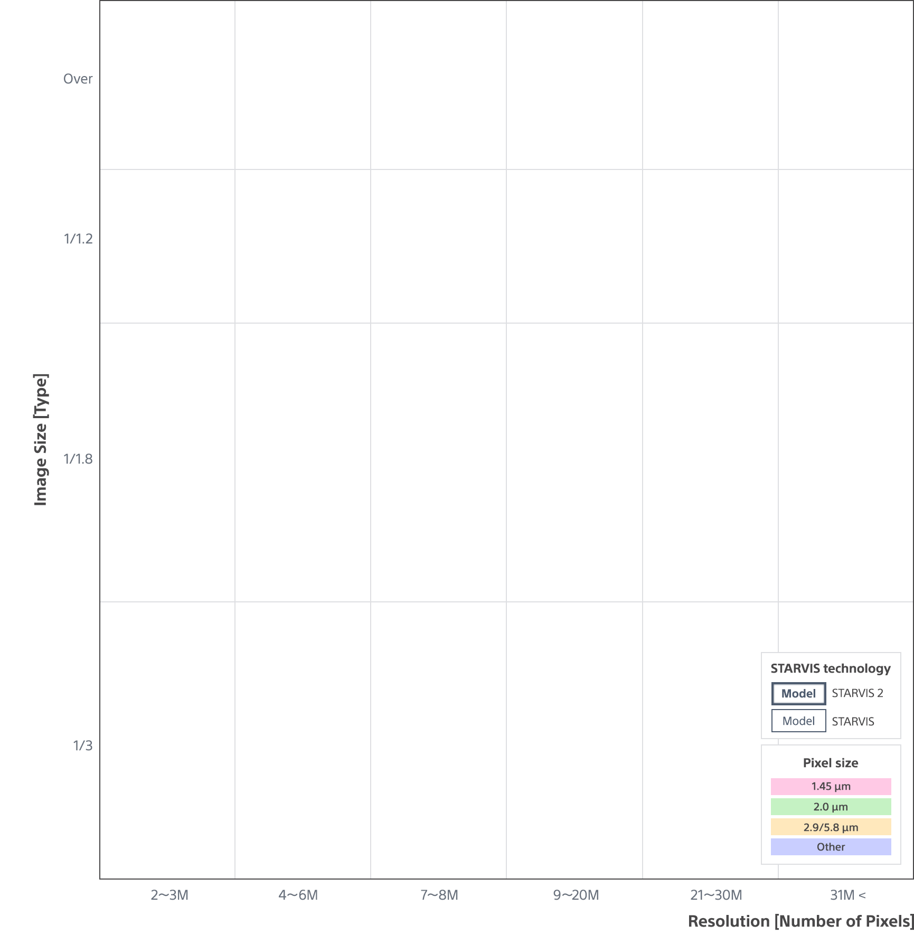The image size is (914, 935).
Task: Click the STARVIS 2 bold Model box
Action: [798, 694]
